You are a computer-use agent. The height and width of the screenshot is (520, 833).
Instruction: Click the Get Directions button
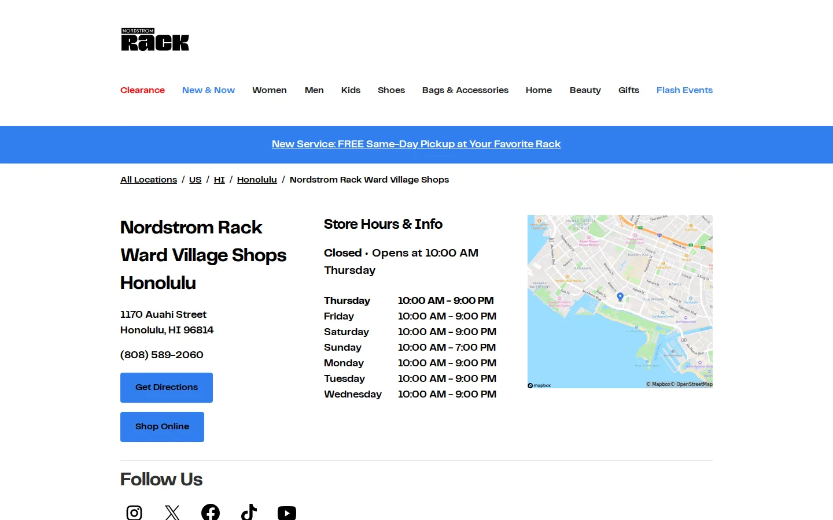[x=167, y=388]
